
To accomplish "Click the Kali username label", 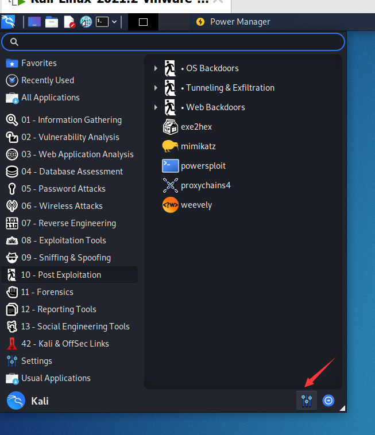I will pos(40,401).
